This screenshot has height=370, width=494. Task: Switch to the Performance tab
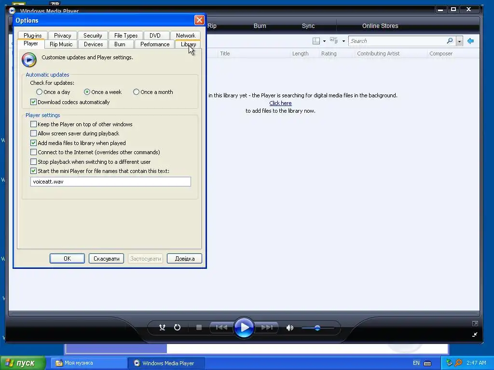point(155,44)
